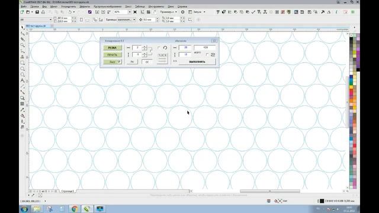
Task: Select the Parallel Dimension tool
Action: (23, 86)
